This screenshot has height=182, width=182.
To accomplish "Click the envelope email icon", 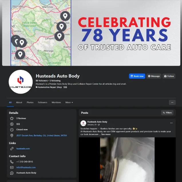I will click(x=12, y=167).
